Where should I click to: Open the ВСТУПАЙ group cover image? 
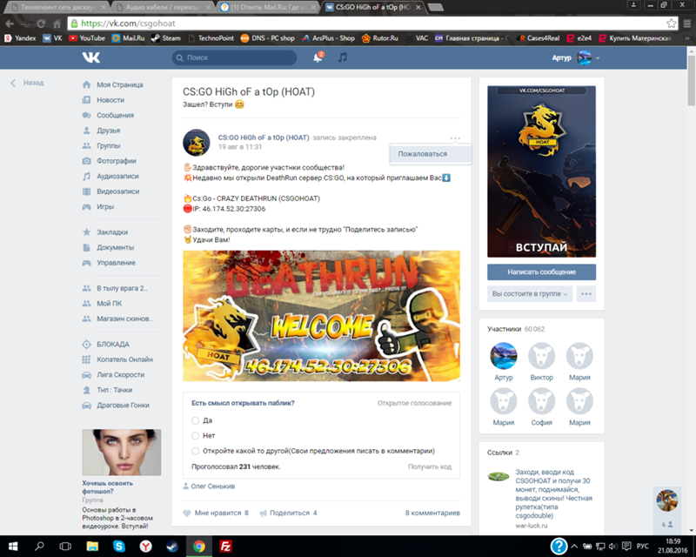pos(541,171)
